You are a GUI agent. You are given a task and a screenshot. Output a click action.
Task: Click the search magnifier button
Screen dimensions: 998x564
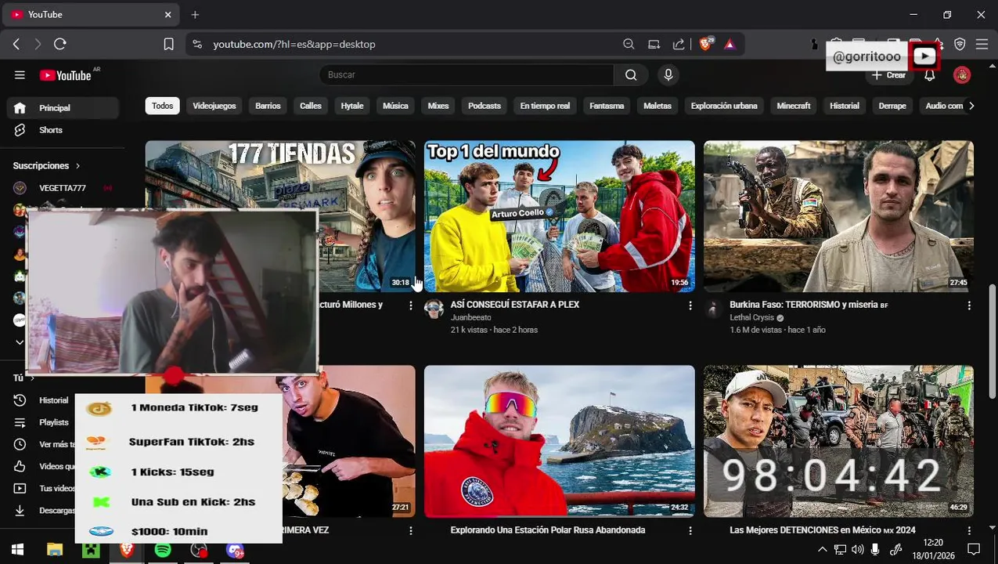click(631, 75)
